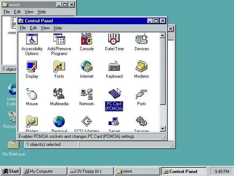Switch to 3½ Floppy (A:) taskbar button
The width and height of the screenshot is (234, 176).
click(x=91, y=171)
